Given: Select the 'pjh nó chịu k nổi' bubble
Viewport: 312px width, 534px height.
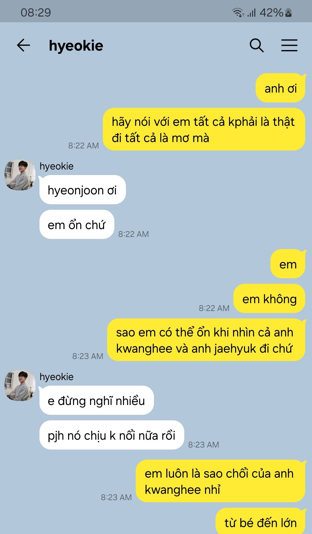Looking at the screenshot, I should point(112,435).
